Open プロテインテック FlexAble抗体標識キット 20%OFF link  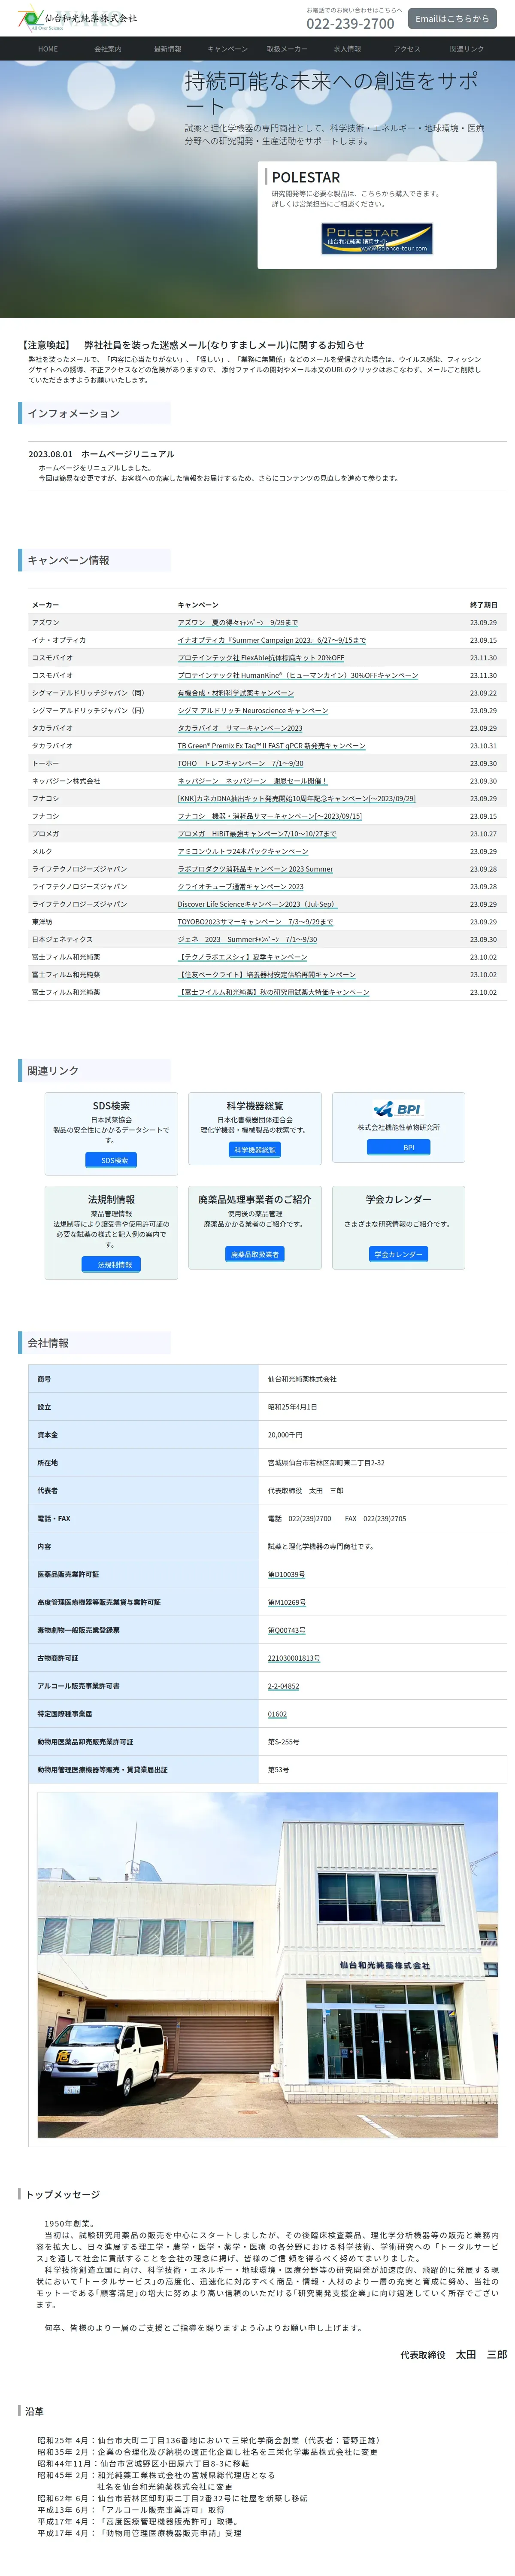tap(260, 658)
